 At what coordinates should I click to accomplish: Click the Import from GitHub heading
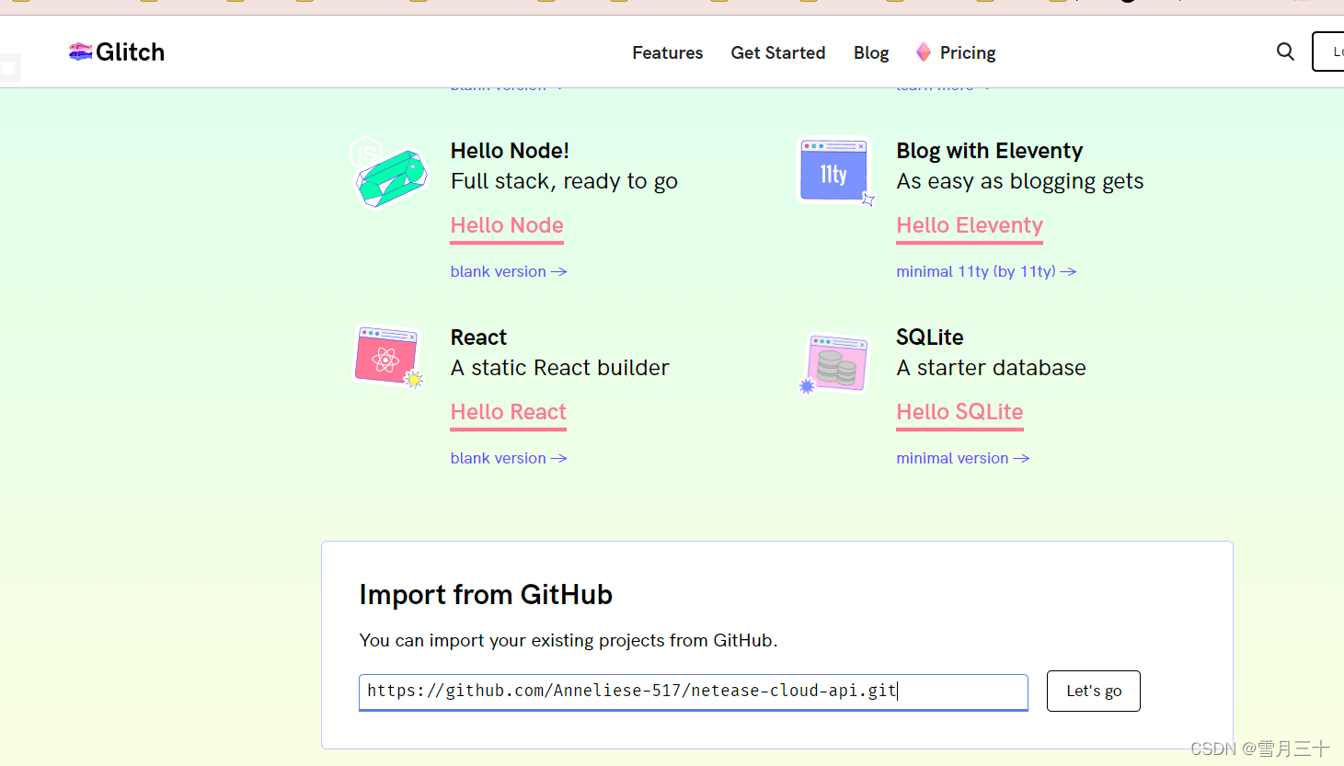click(x=486, y=595)
